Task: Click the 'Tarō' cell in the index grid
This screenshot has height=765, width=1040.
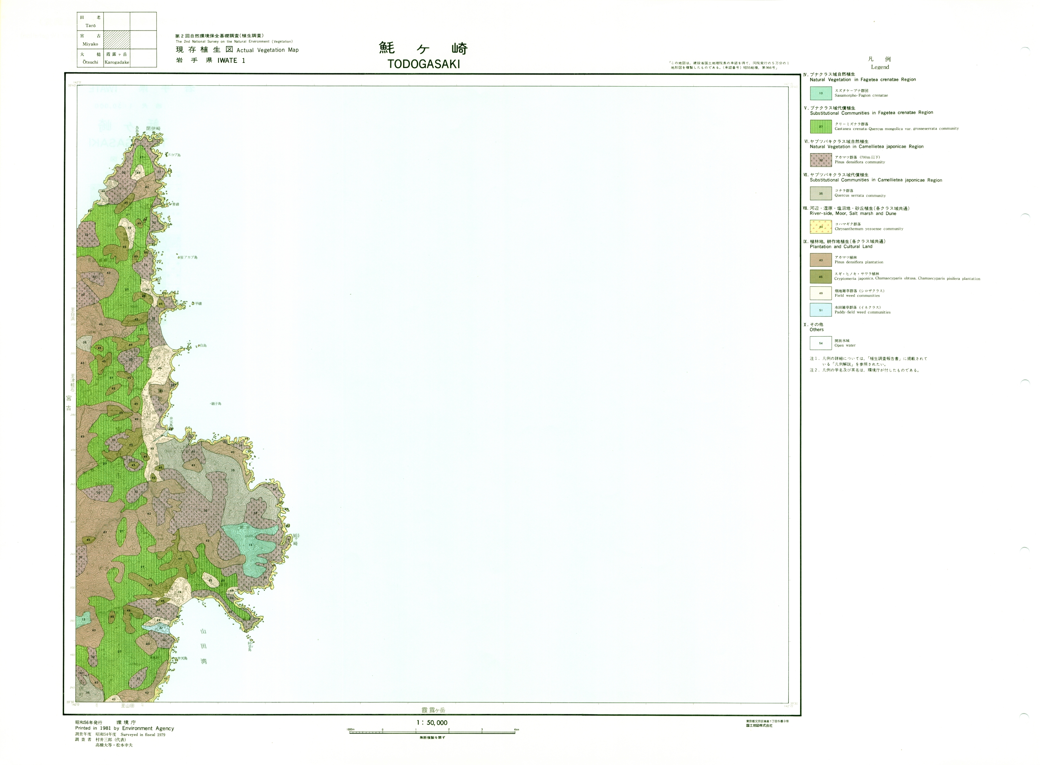Action: tap(90, 21)
